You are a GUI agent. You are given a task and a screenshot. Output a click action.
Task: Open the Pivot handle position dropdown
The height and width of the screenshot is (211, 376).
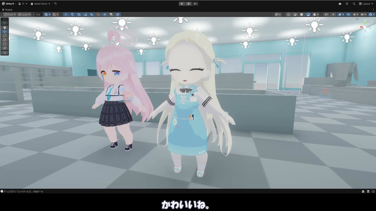[x=10, y=14]
